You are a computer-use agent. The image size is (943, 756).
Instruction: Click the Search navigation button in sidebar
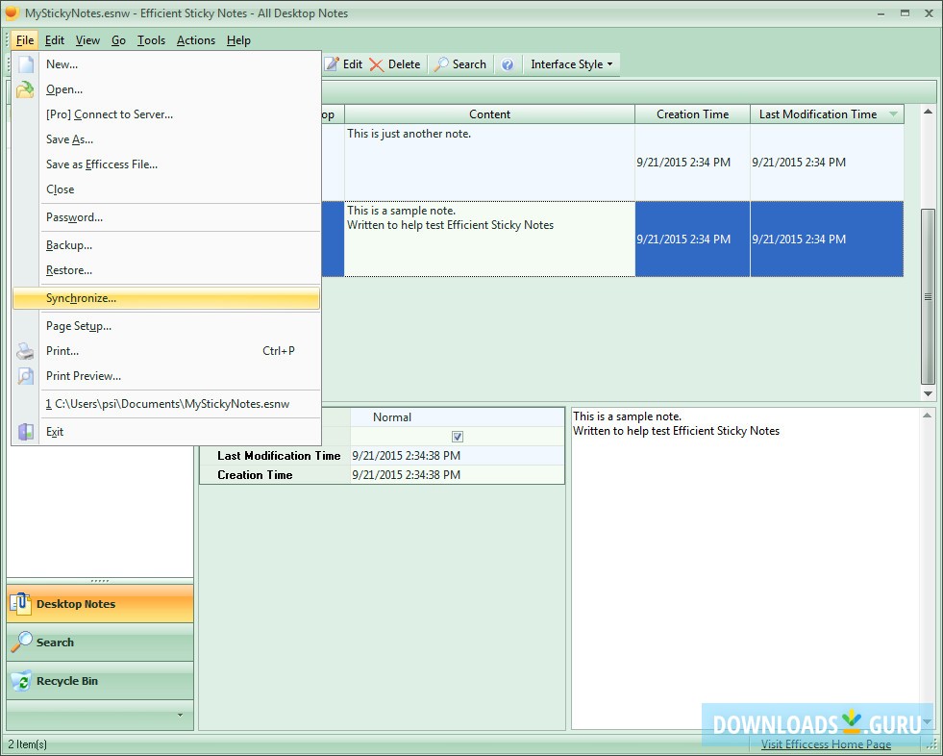(100, 643)
